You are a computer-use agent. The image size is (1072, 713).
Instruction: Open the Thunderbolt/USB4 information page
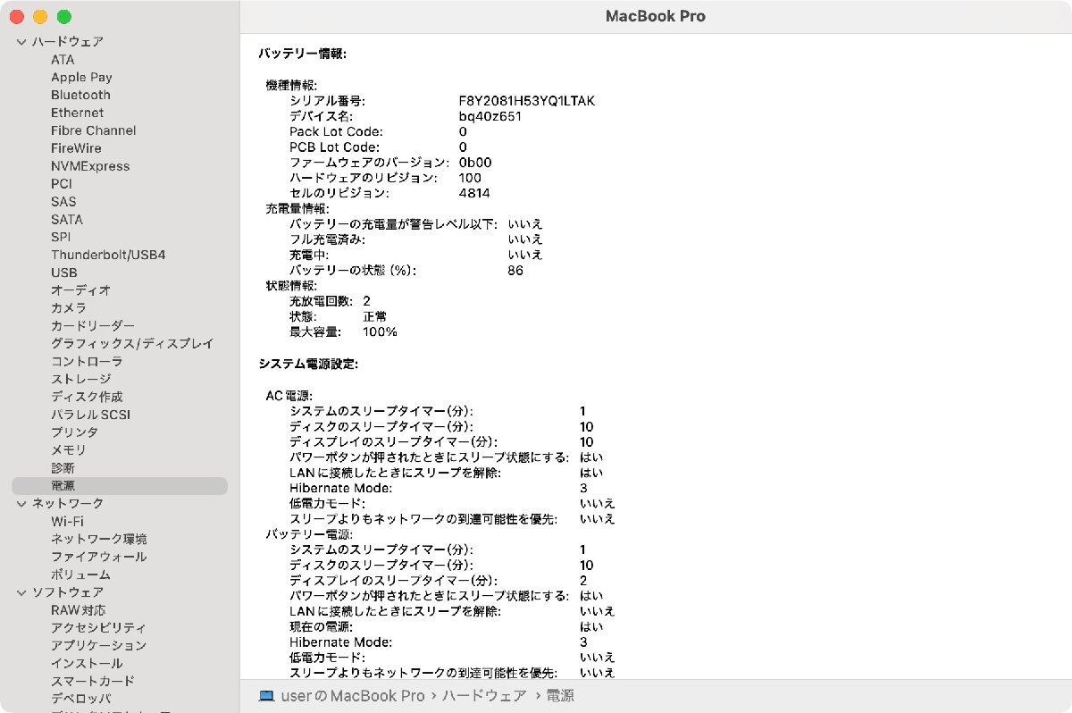(105, 255)
